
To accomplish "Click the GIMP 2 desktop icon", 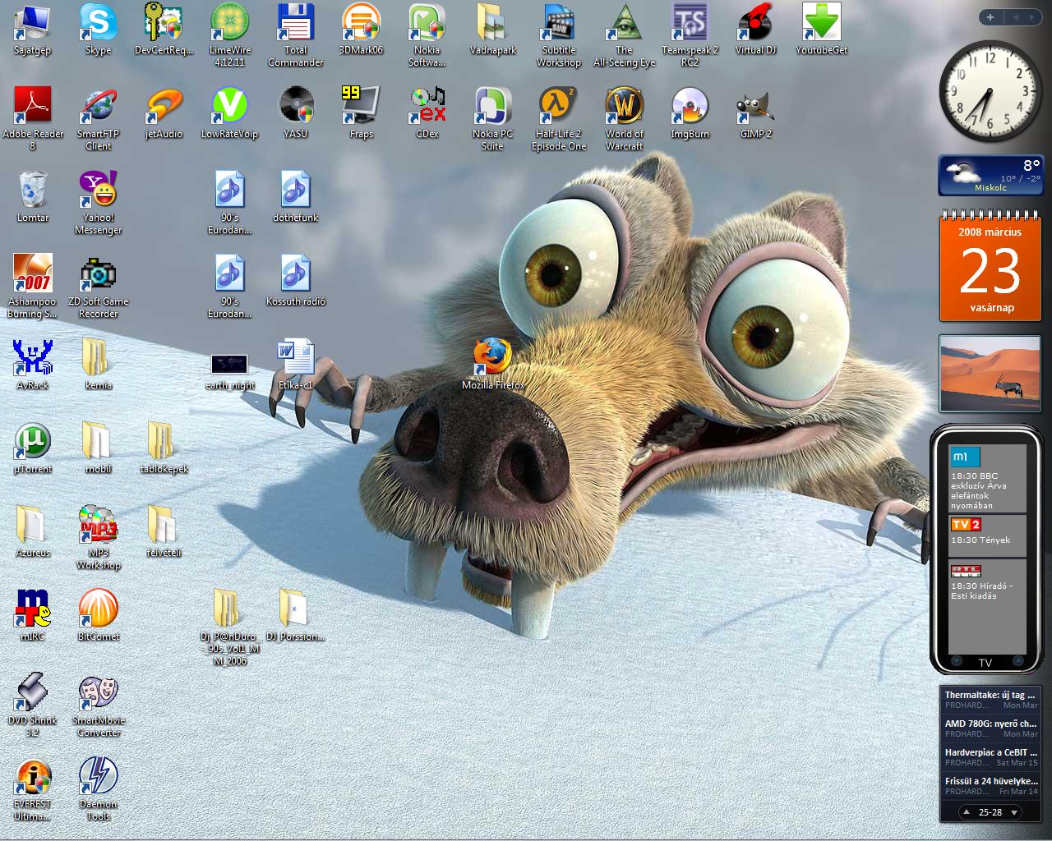I will (x=755, y=108).
